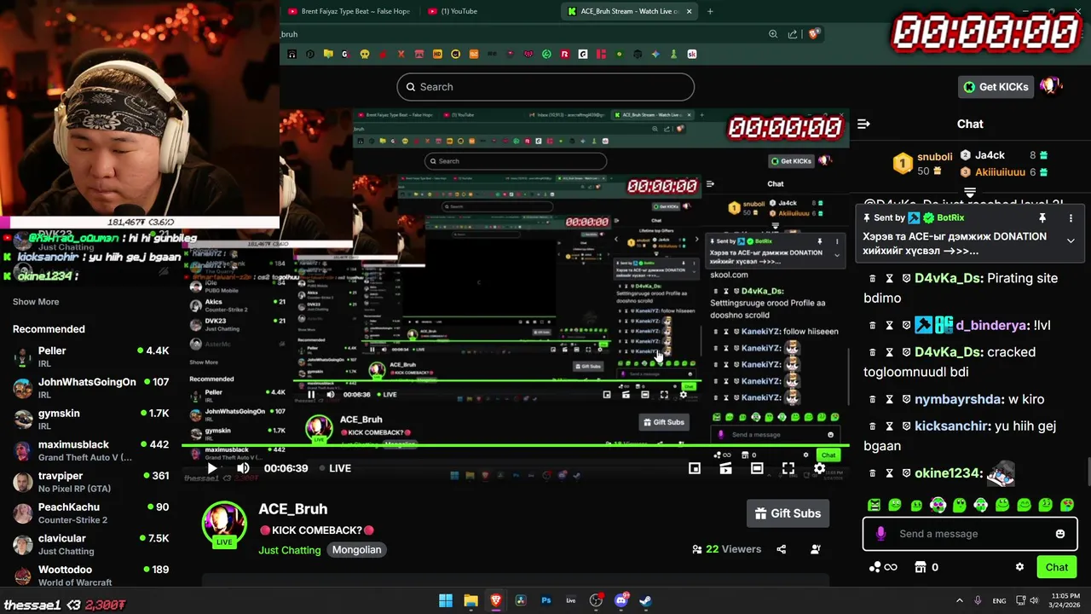Click the zoom magnifier in address bar

(773, 34)
